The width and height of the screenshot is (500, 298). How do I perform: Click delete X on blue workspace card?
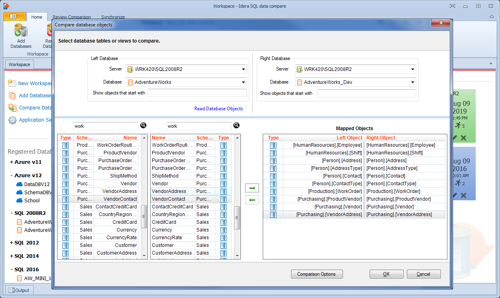pyautogui.click(x=464, y=195)
